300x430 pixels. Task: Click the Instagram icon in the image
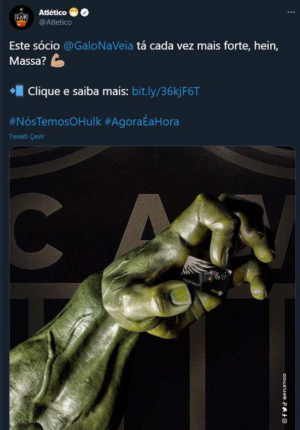coord(285,421)
